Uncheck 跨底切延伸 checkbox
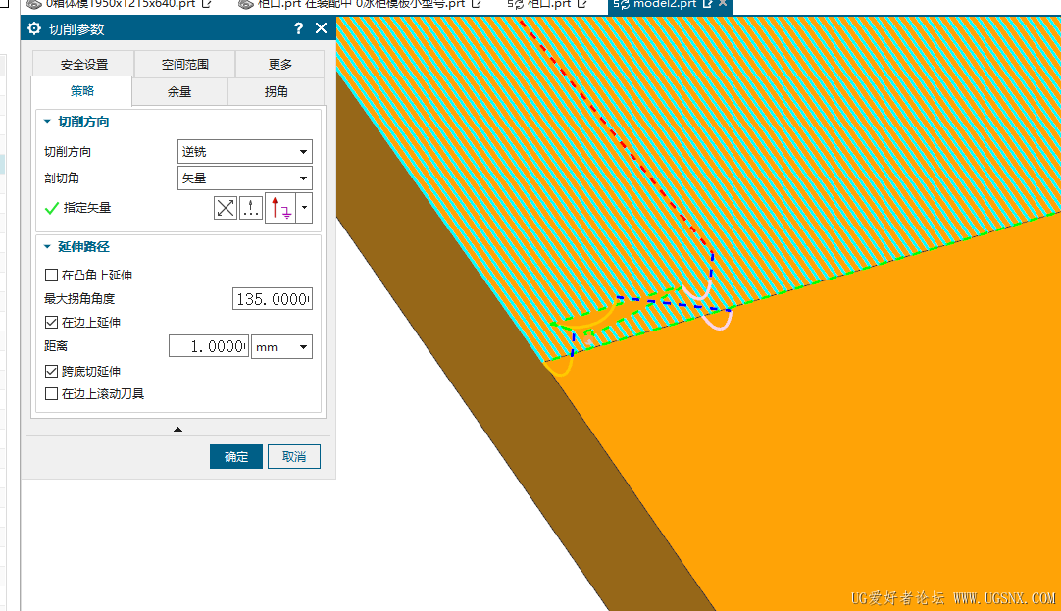The image size is (1061, 611). click(51, 371)
